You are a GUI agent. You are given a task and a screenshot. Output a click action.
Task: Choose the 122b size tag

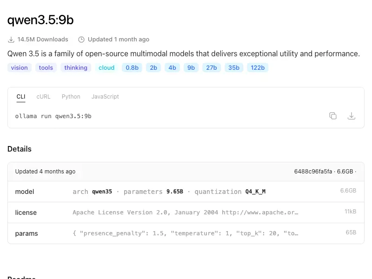(x=258, y=67)
